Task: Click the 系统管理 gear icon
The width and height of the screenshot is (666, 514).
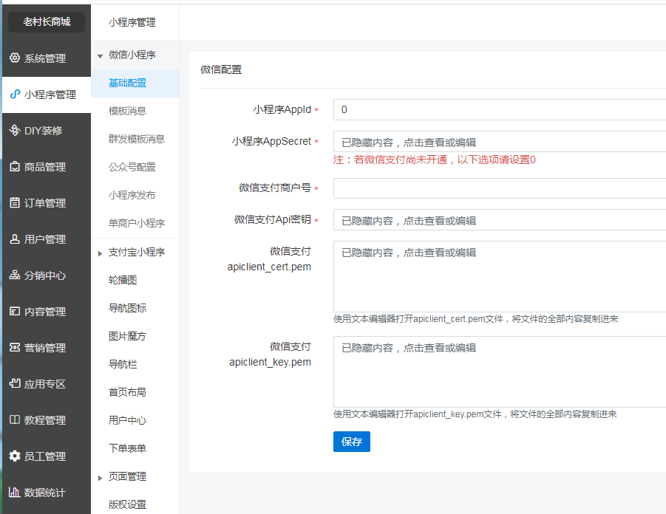Action: click(x=15, y=58)
